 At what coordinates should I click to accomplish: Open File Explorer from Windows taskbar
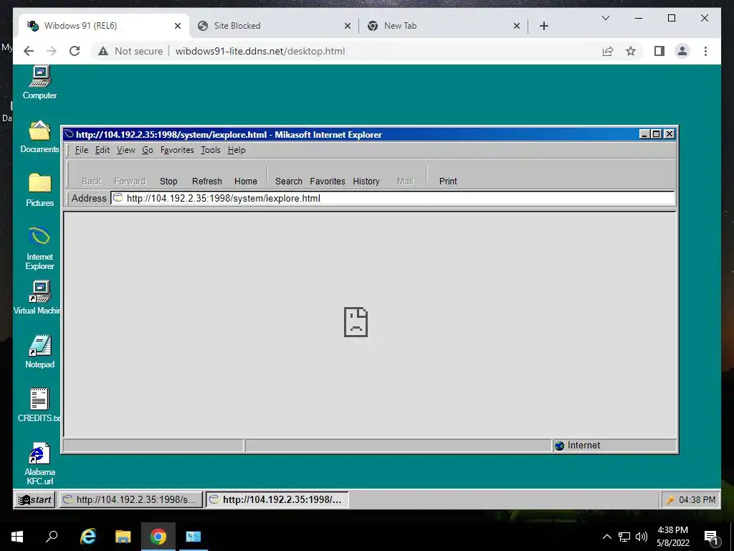(123, 537)
